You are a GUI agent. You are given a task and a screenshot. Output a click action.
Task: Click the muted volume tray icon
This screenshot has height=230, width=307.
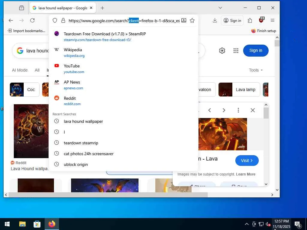coord(268,224)
